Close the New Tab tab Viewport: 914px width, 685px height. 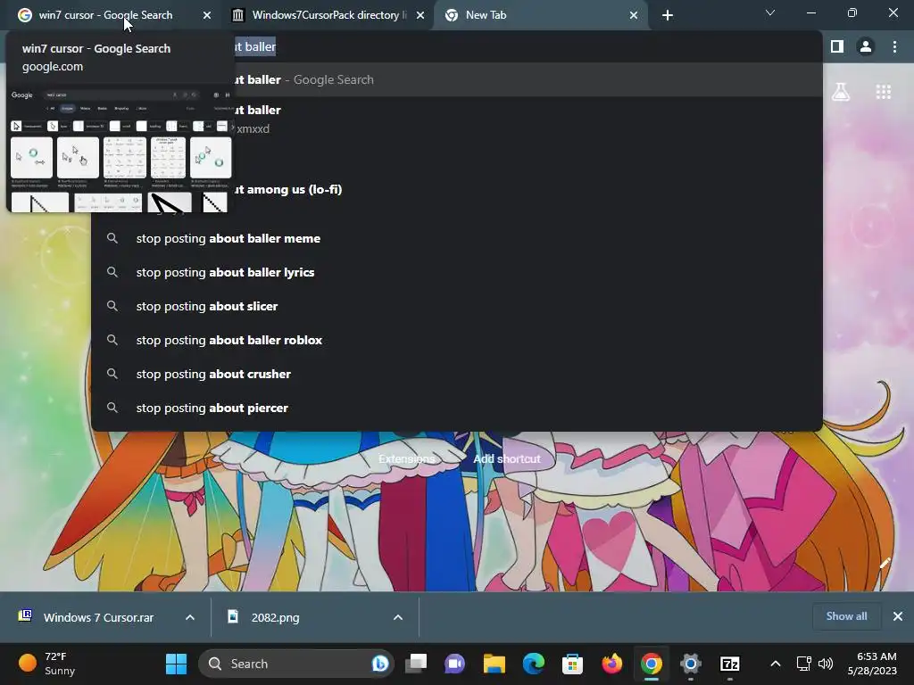634,15
